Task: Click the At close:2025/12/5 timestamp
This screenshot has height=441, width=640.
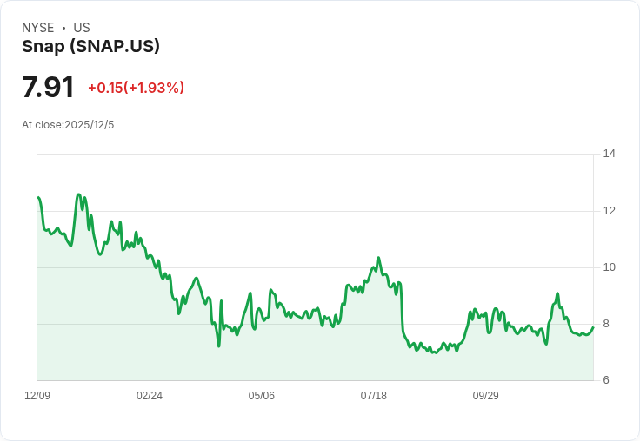Action: point(68,125)
